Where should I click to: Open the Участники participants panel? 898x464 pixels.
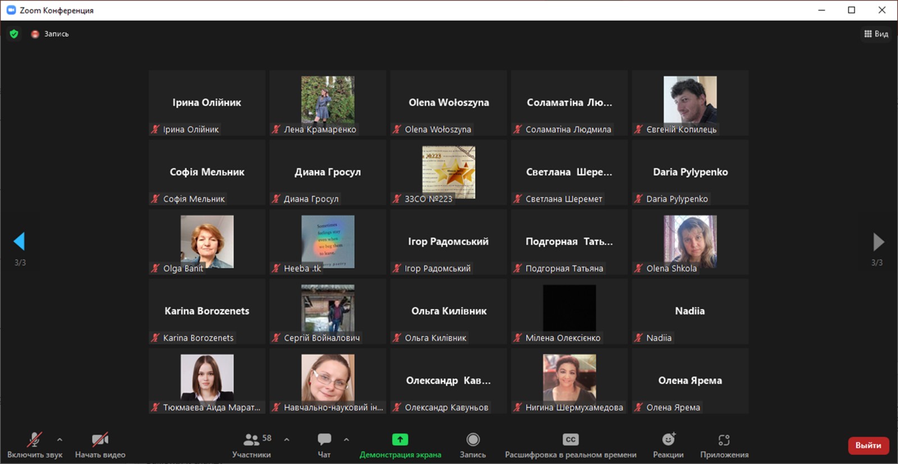point(251,445)
